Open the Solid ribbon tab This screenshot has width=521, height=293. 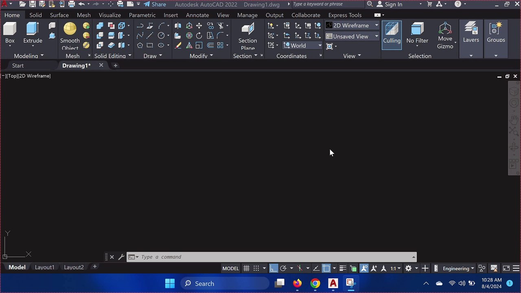[35, 15]
